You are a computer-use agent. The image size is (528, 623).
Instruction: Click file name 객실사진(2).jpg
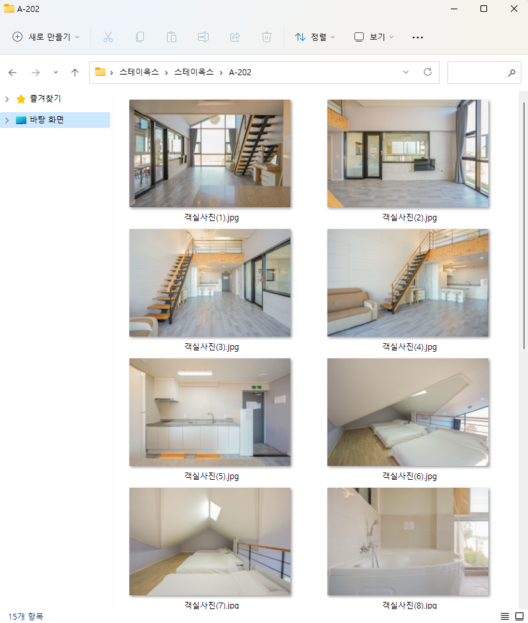(410, 218)
